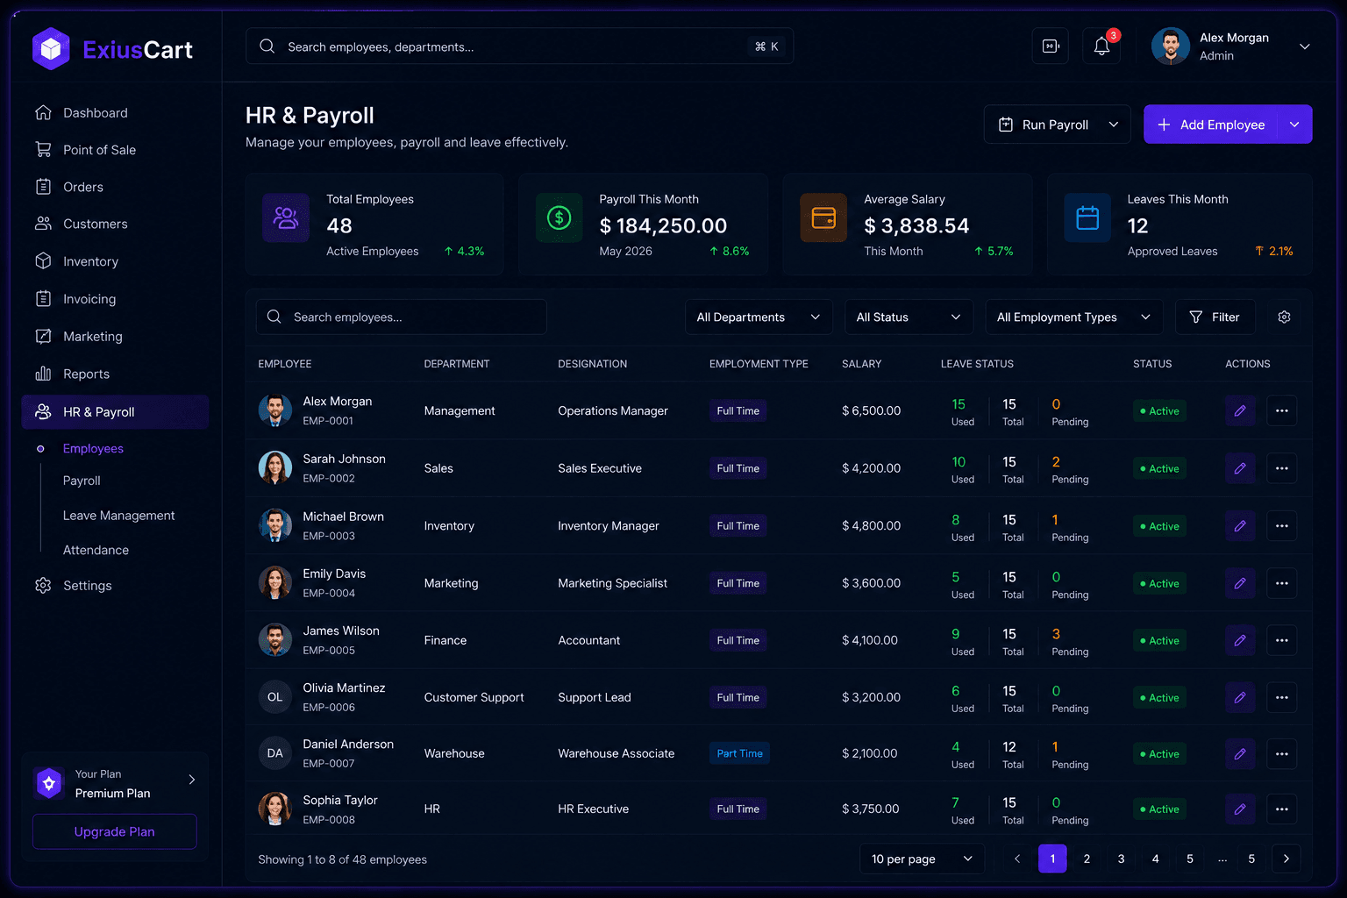The image size is (1347, 898).
Task: Open the notifications bell
Action: click(1101, 46)
